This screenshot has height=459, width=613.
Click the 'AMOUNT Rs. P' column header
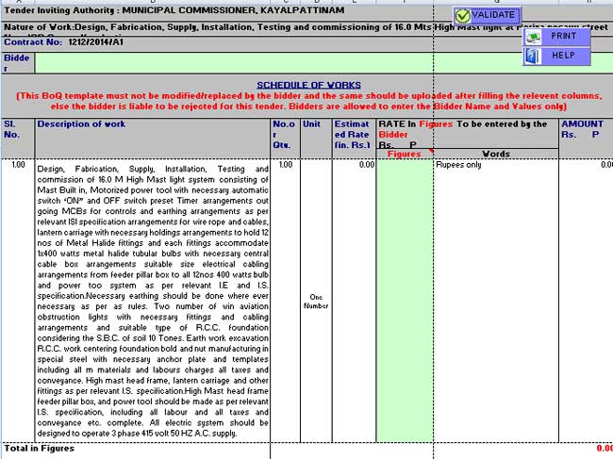(586, 139)
